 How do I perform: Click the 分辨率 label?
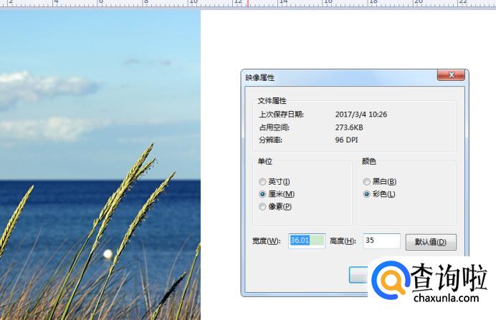(270, 140)
